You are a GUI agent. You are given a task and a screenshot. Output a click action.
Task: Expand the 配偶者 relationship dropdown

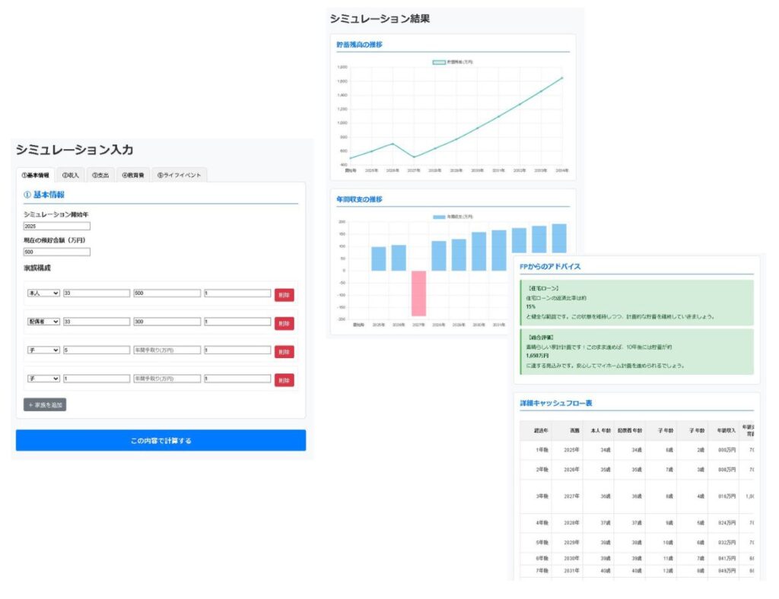click(43, 322)
